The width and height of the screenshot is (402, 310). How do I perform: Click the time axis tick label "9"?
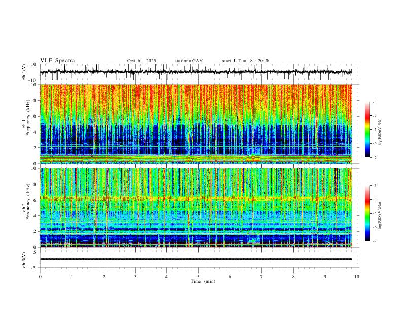[x=325, y=277]
